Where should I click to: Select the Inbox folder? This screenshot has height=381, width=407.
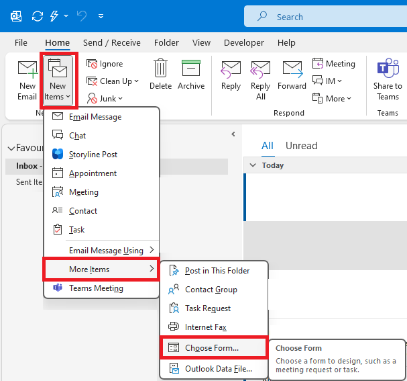pyautogui.click(x=27, y=166)
